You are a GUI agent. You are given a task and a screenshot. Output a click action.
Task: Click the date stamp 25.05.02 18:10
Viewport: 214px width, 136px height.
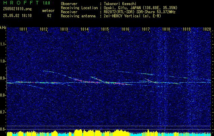click(x=17, y=16)
